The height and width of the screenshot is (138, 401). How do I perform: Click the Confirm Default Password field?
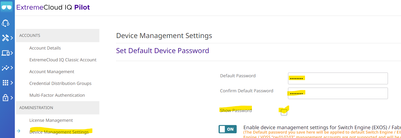coord(338,93)
